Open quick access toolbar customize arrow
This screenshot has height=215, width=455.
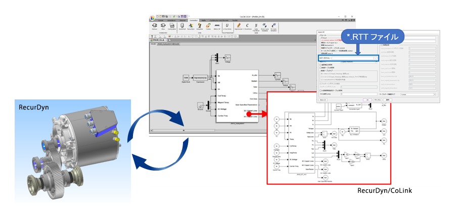point(189,16)
